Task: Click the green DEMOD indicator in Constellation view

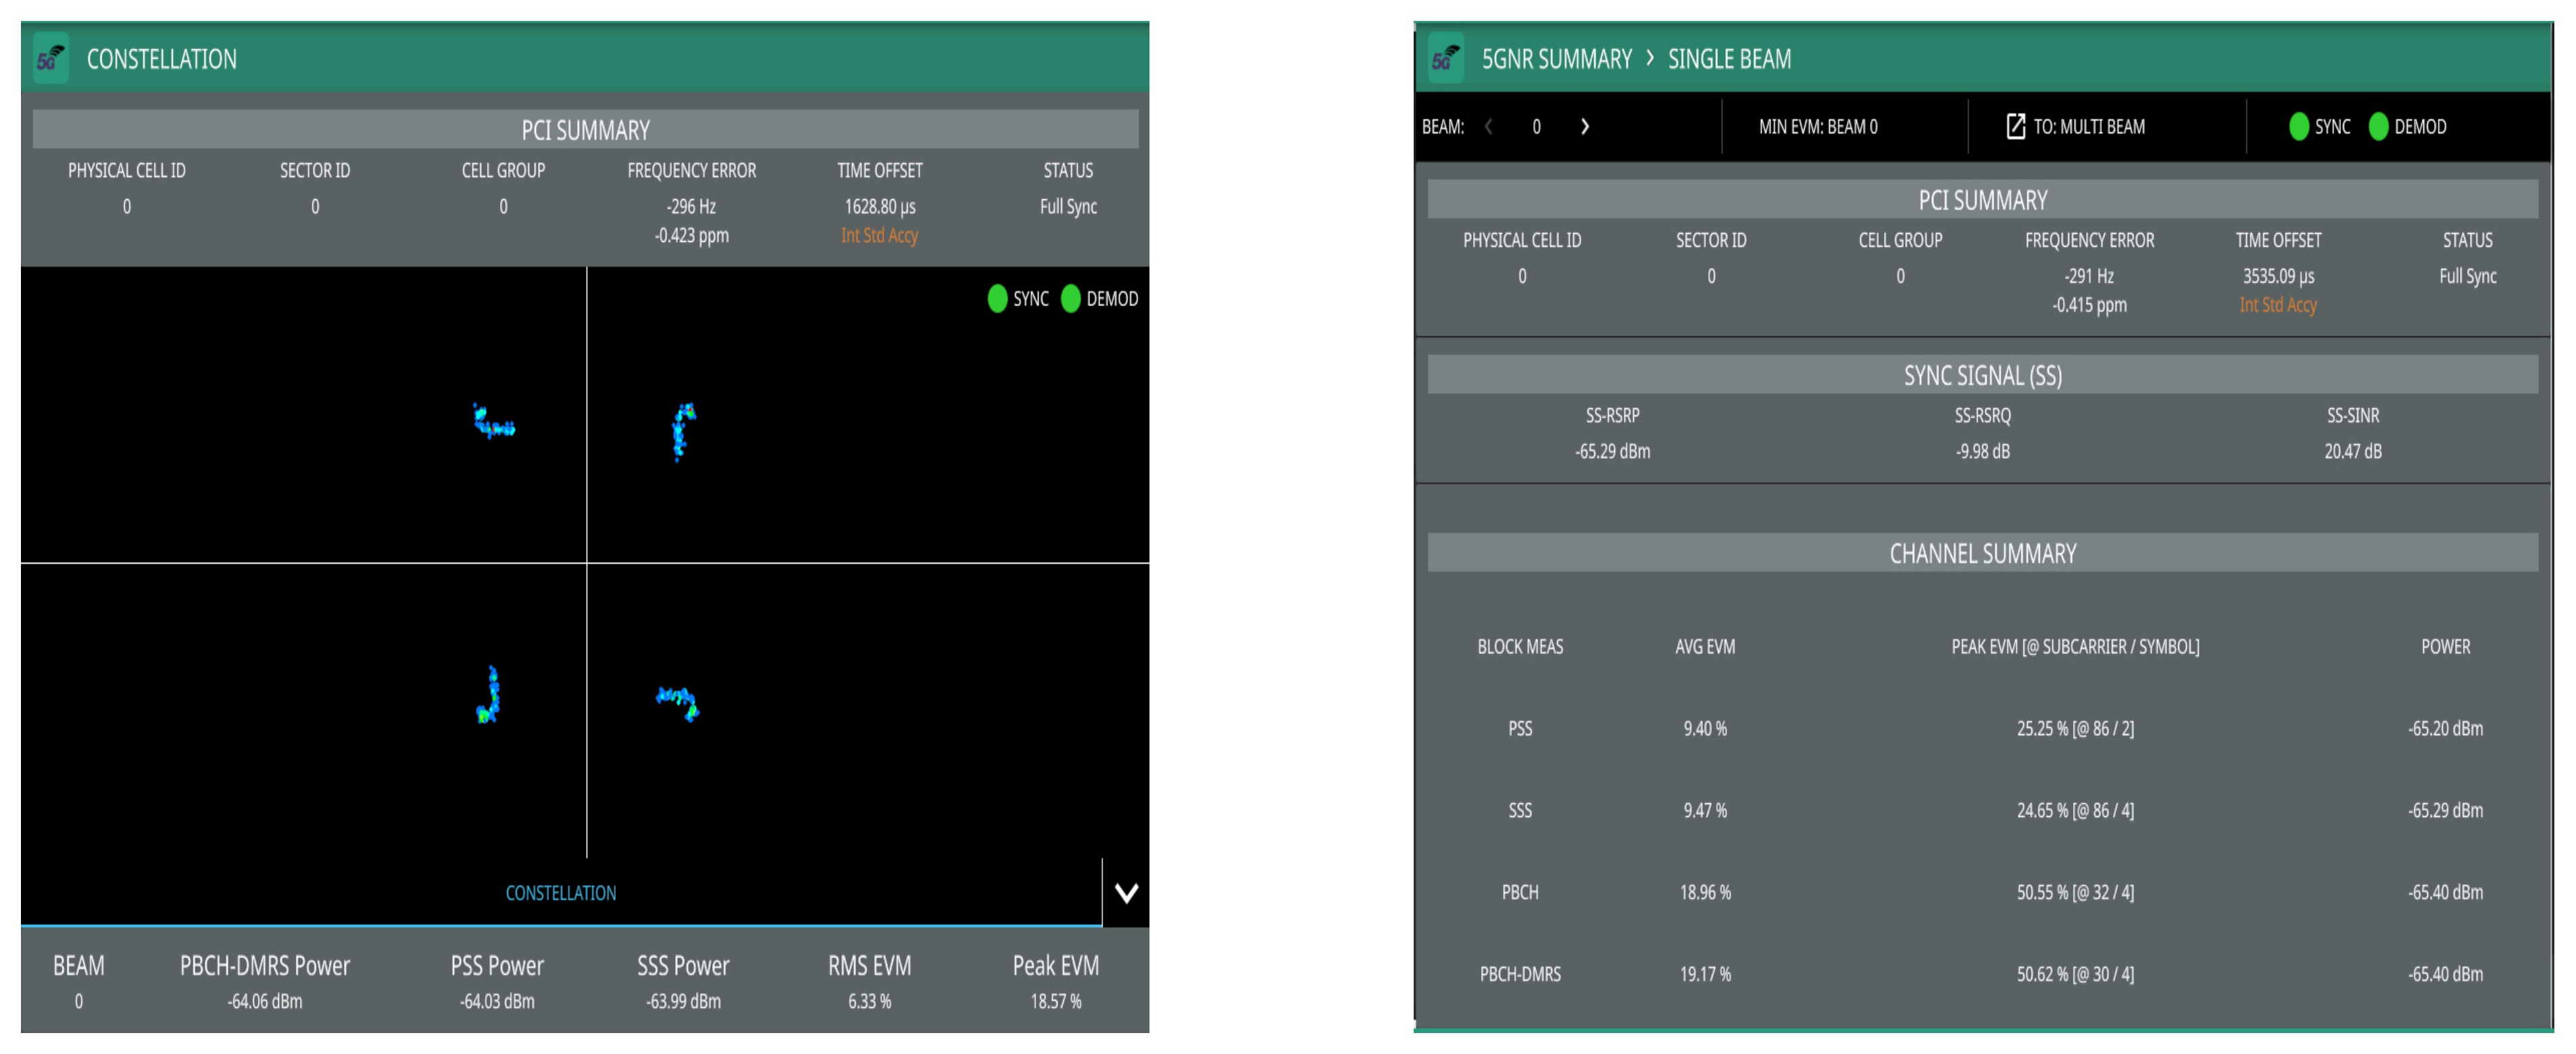Action: coord(1070,299)
